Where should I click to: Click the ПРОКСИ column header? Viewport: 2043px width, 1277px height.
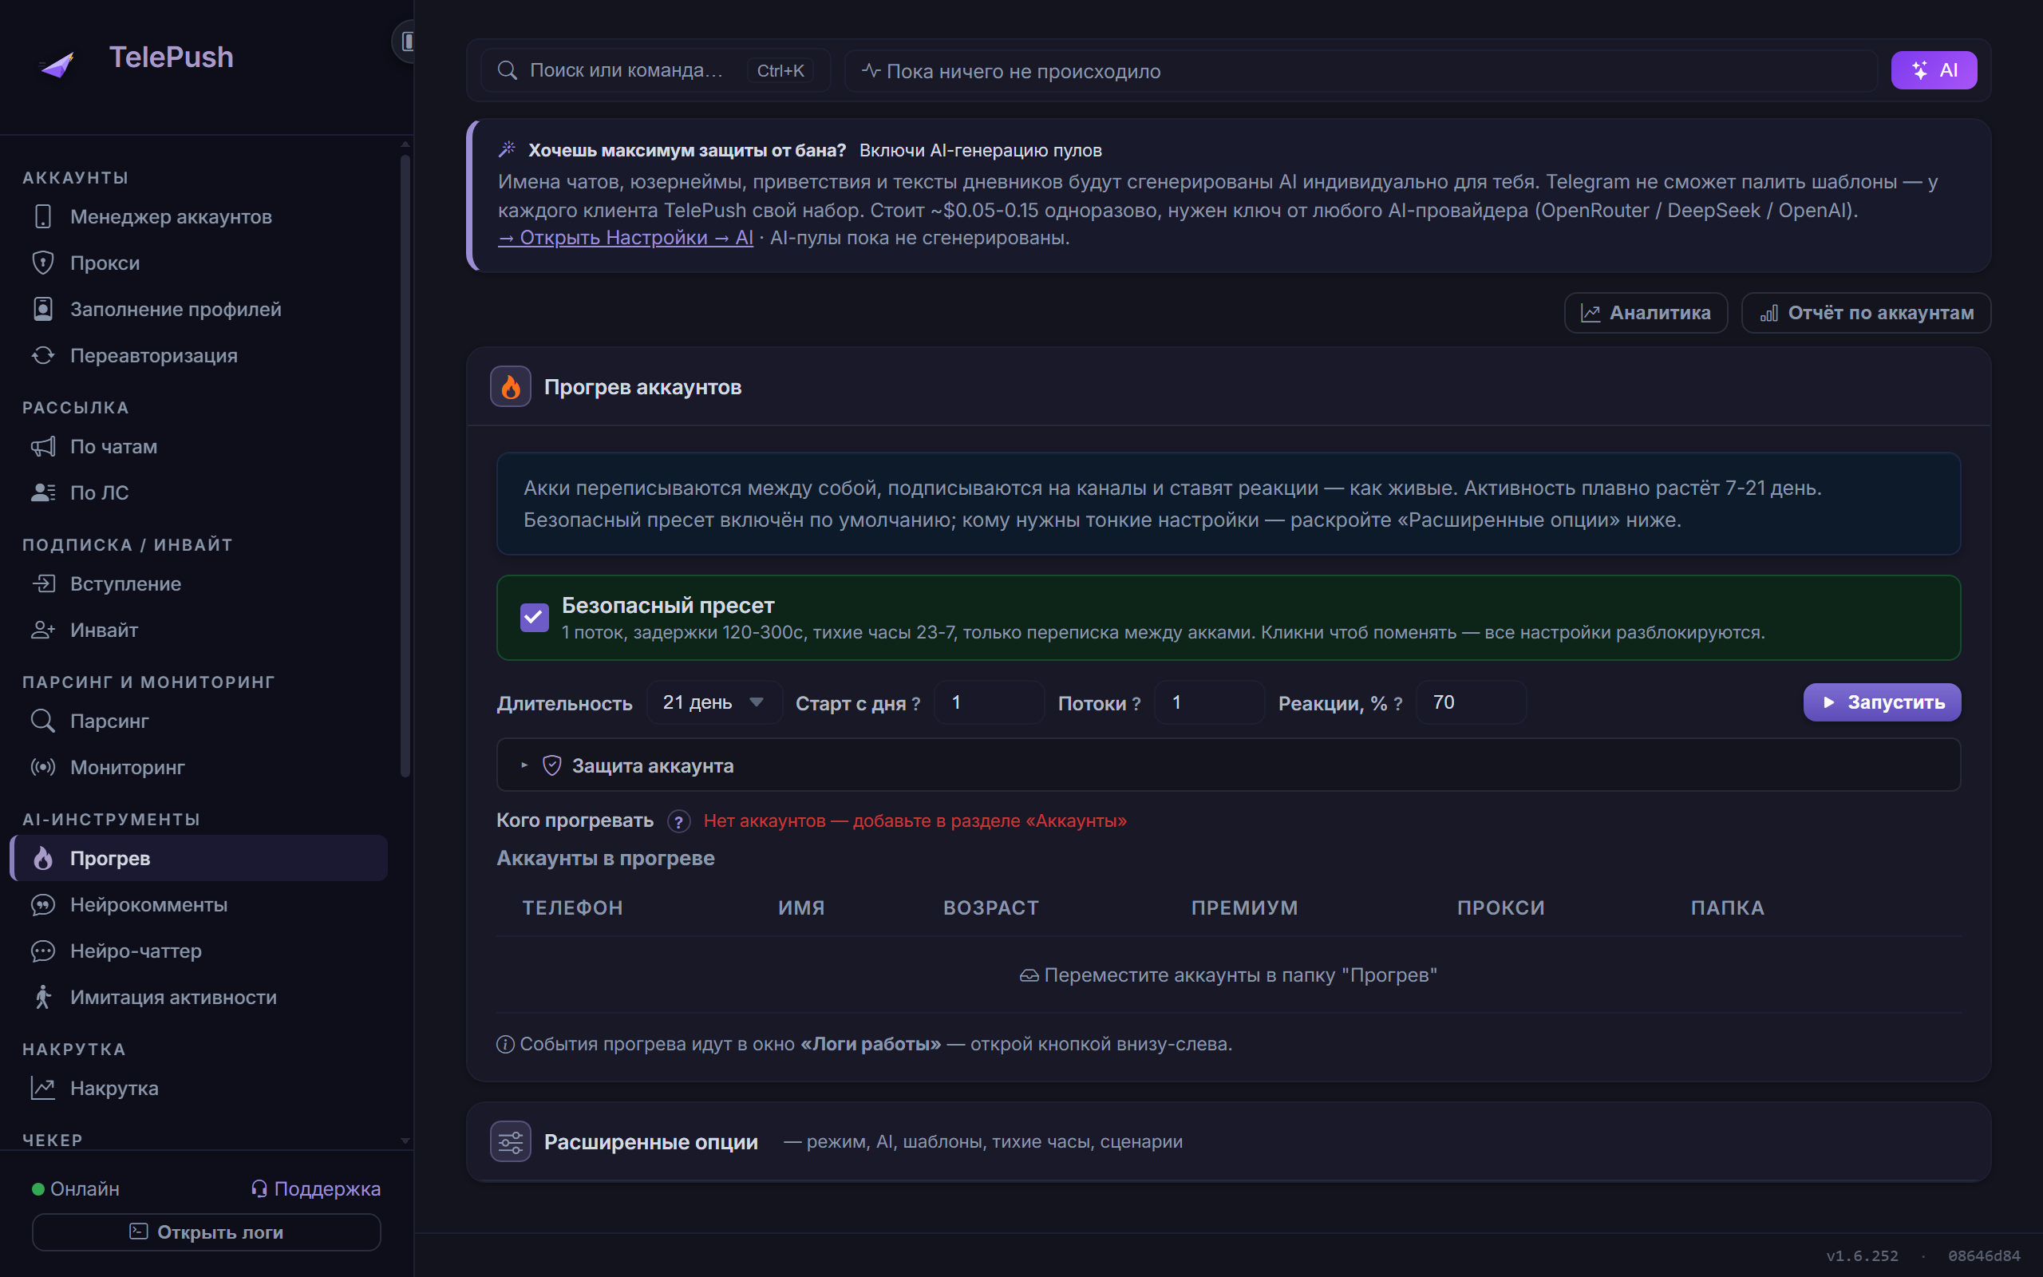(x=1501, y=908)
